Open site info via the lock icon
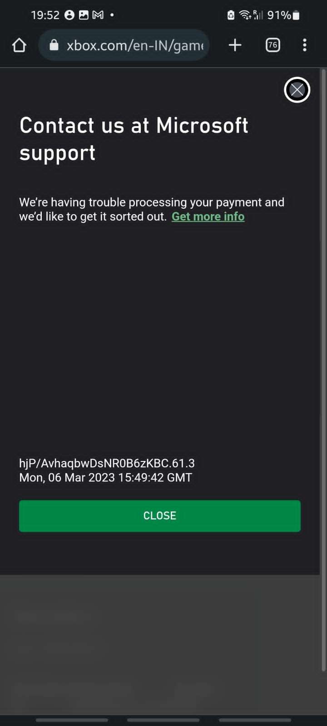The width and height of the screenshot is (327, 726). click(54, 45)
